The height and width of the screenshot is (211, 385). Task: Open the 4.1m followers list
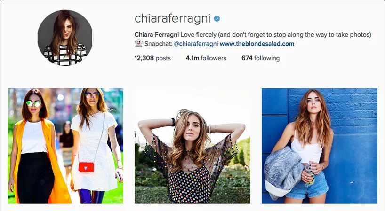pyautogui.click(x=206, y=58)
